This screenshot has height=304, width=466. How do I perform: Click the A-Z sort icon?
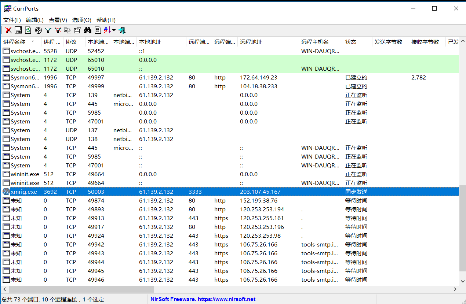[x=107, y=30]
